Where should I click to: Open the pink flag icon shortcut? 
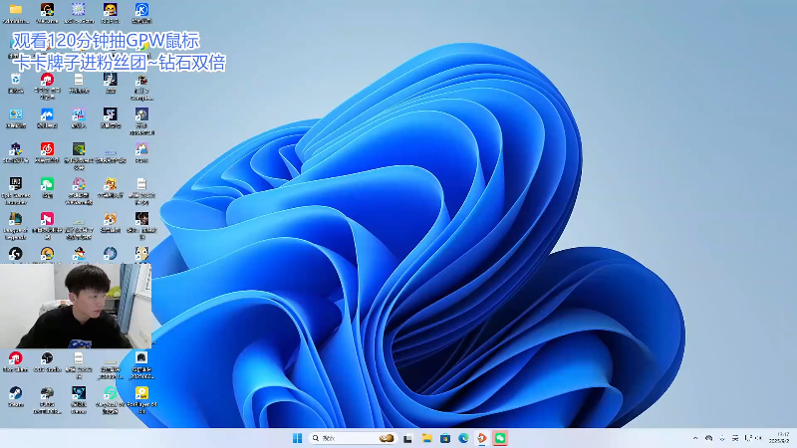(47, 219)
